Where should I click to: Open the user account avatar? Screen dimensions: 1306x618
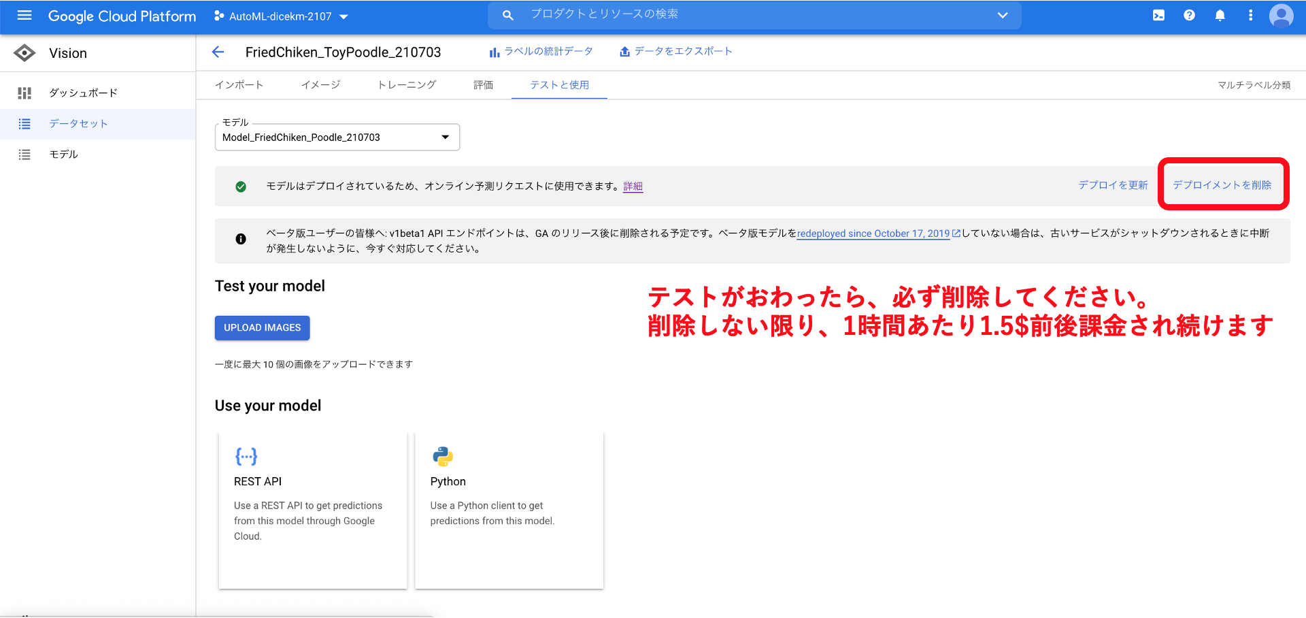pos(1281,15)
